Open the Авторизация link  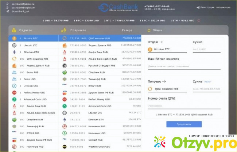point(223,7)
